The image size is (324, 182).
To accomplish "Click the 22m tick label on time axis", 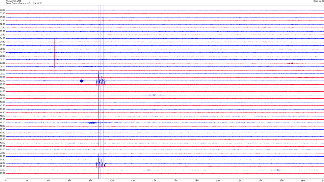I will point(239,181).
